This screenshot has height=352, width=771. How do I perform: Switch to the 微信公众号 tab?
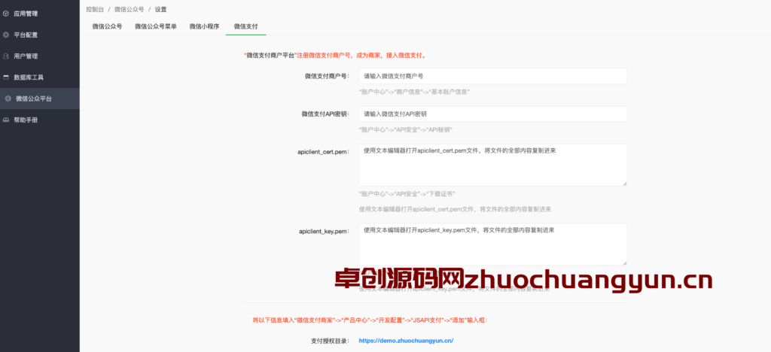click(107, 26)
